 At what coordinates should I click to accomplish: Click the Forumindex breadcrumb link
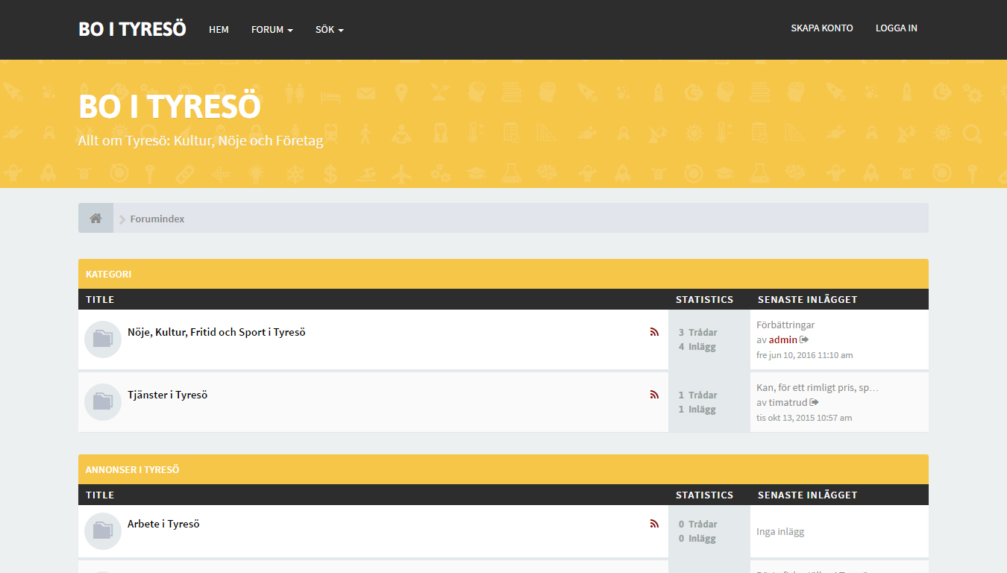tap(157, 219)
